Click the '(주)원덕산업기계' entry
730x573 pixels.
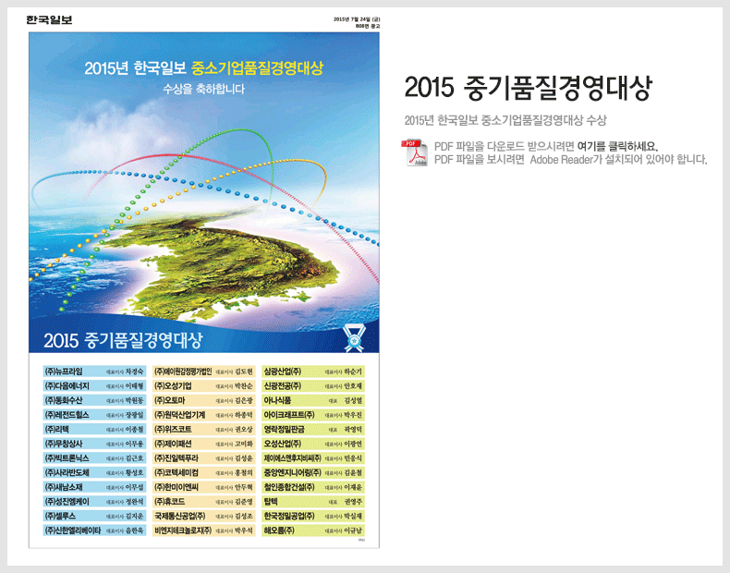[x=204, y=415]
